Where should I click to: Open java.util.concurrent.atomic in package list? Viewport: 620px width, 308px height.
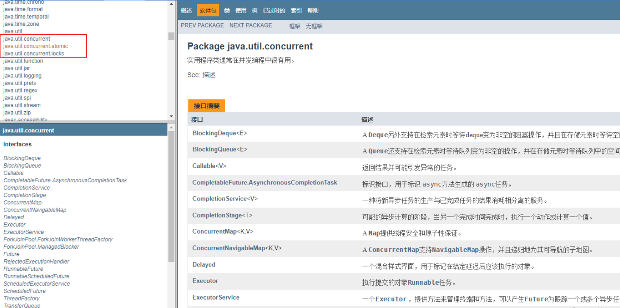click(36, 46)
